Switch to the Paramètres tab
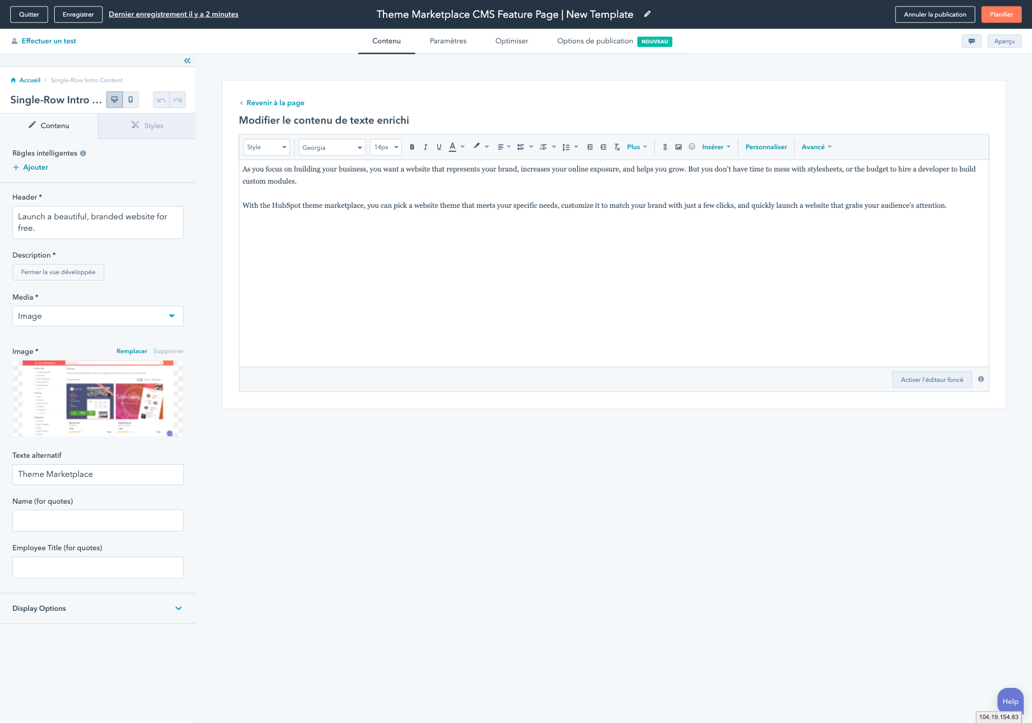This screenshot has width=1032, height=723. click(448, 41)
